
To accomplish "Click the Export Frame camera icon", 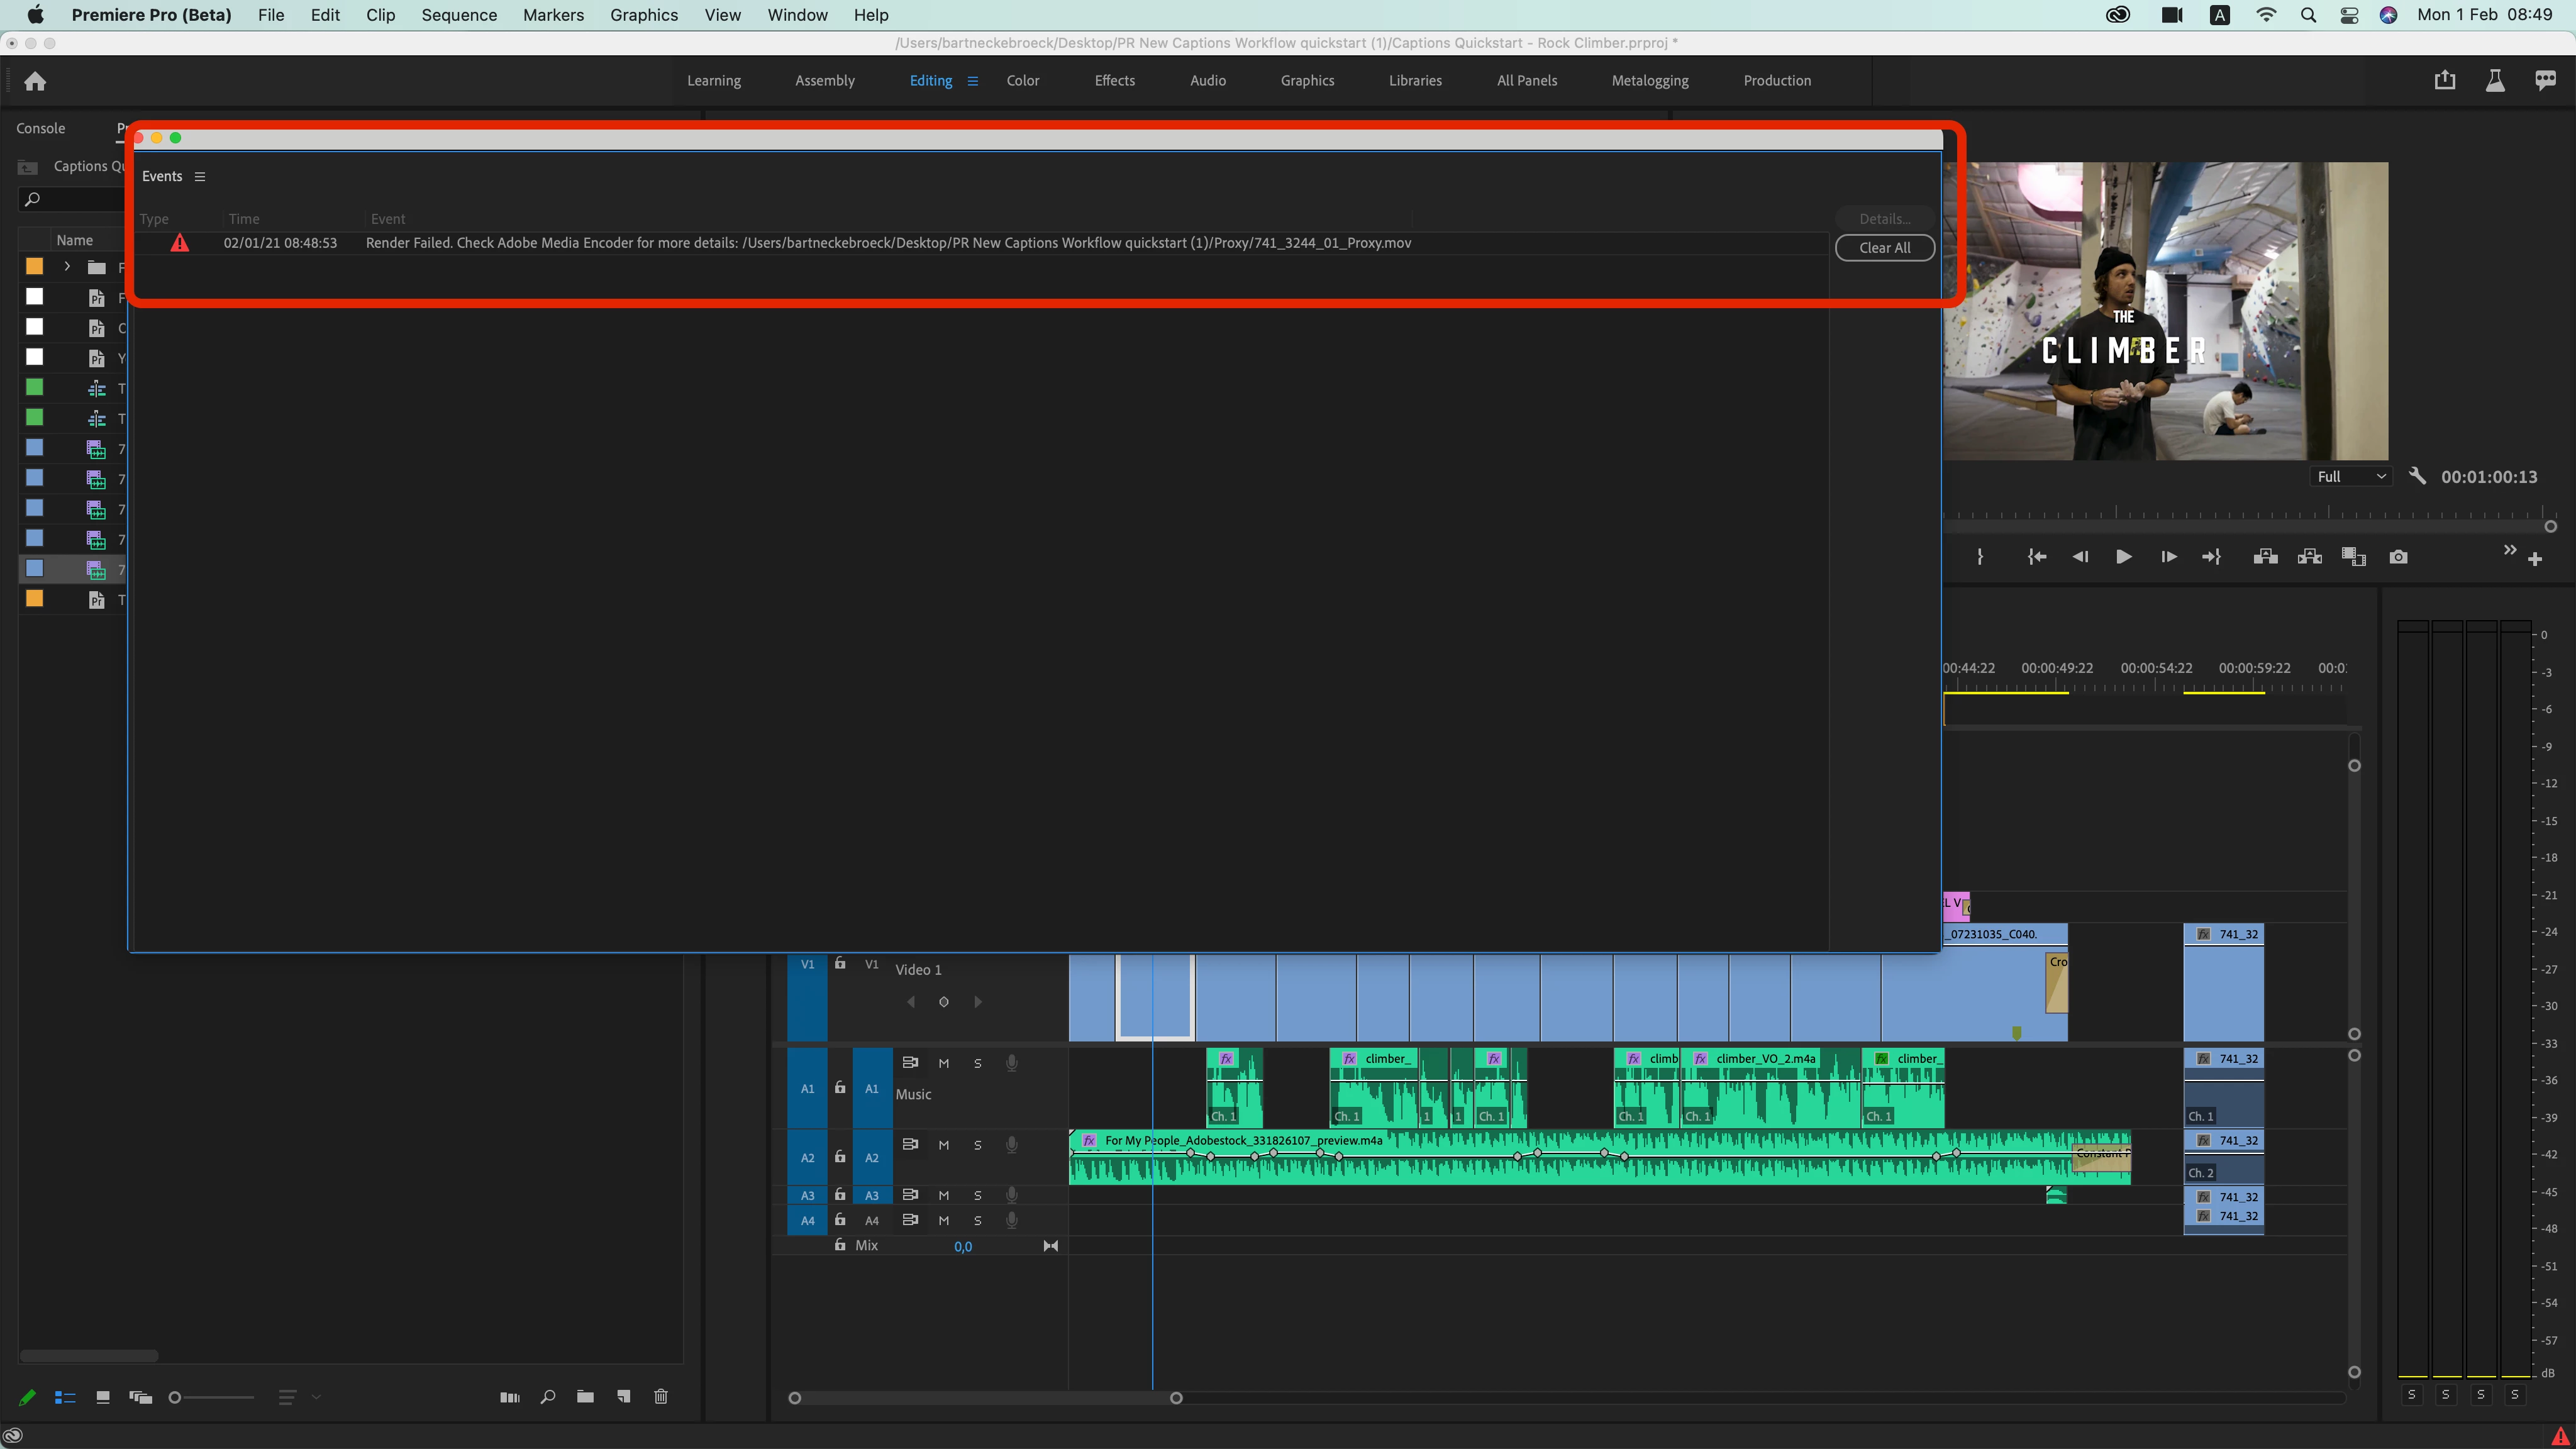I will point(2398,557).
